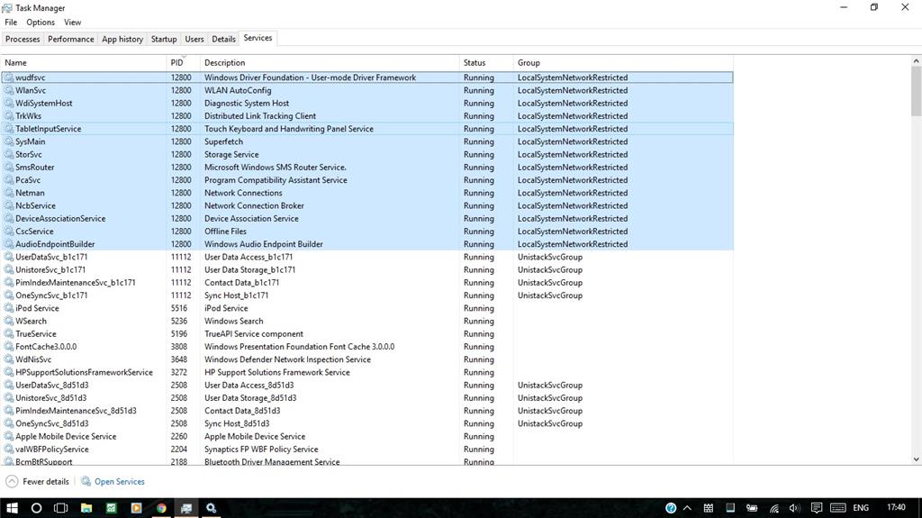
Task: Open Google Chrome from the taskbar
Action: coord(161,508)
